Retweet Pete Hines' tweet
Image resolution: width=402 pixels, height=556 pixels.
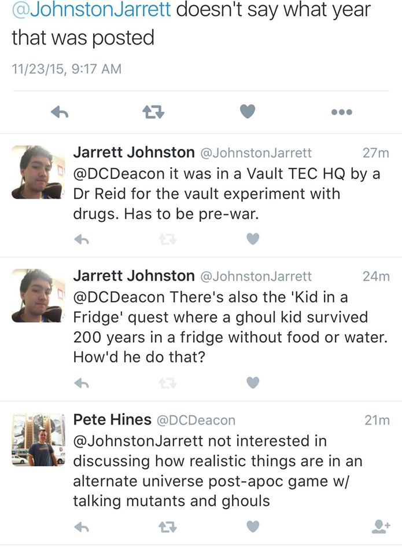coord(168,526)
